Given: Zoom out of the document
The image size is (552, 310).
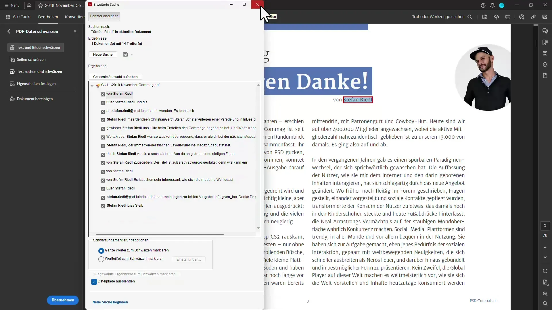Looking at the screenshot, I should tap(545, 303).
